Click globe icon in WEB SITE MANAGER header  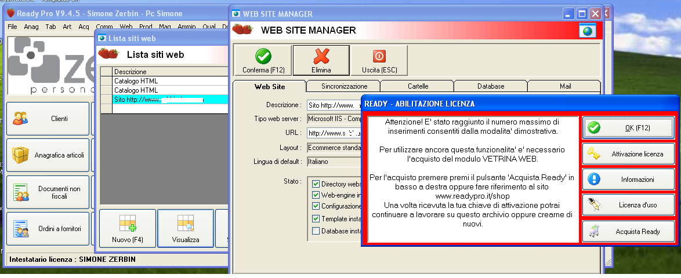(588, 30)
